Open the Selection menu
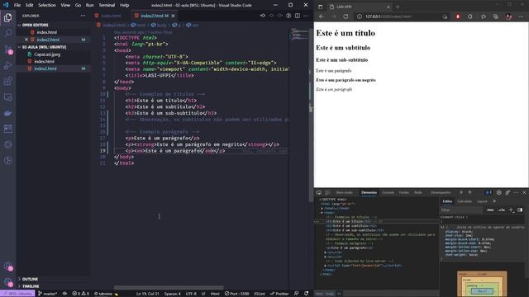Screen dimensions: 529x297 pyautogui.click(x=47, y=5)
